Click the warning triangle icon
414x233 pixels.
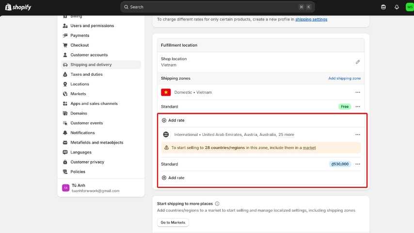166,148
